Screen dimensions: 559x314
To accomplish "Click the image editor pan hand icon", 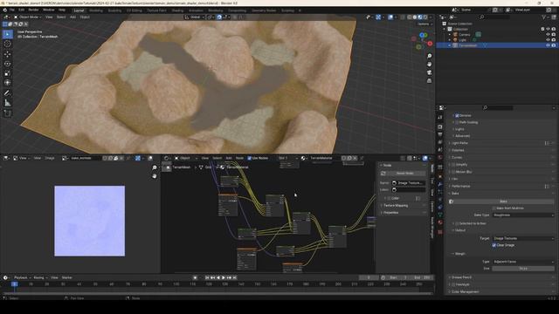I will tap(155, 176).
